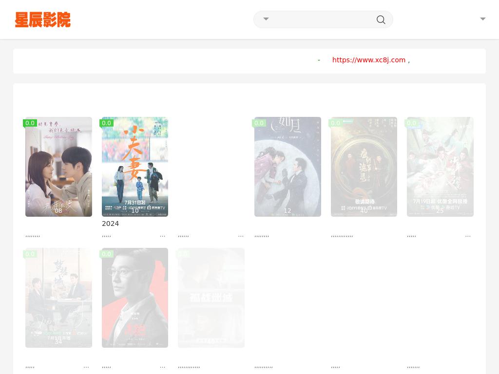Focus the search text box in the header
The width and height of the screenshot is (499, 374).
click(322, 19)
